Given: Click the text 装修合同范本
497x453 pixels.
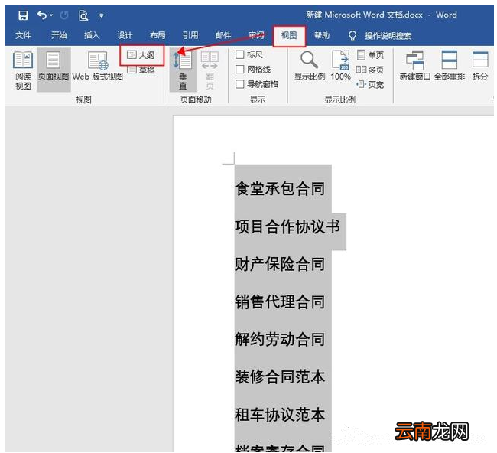Looking at the screenshot, I should [280, 377].
